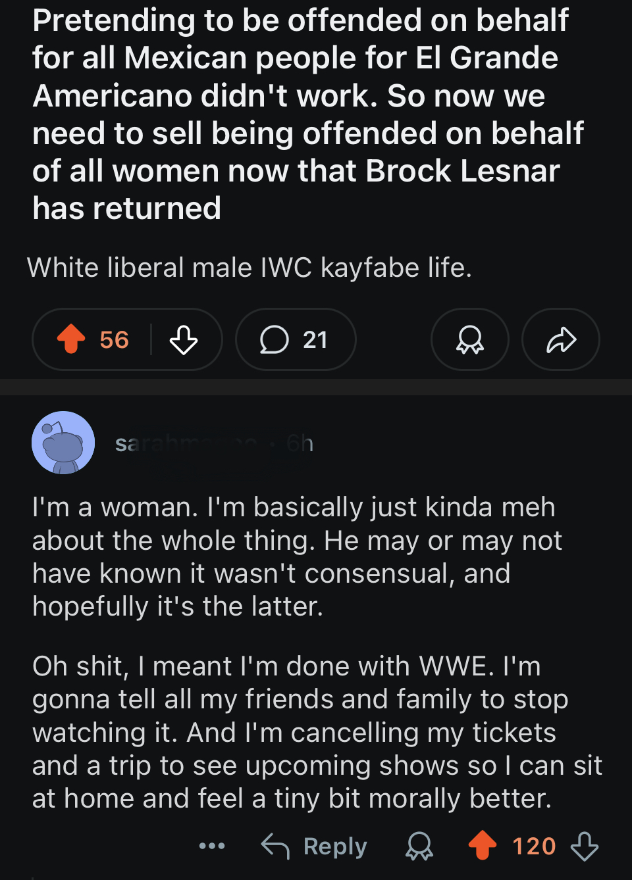The height and width of the screenshot is (880, 632).
Task: Give an award to the post
Action: pos(469,340)
